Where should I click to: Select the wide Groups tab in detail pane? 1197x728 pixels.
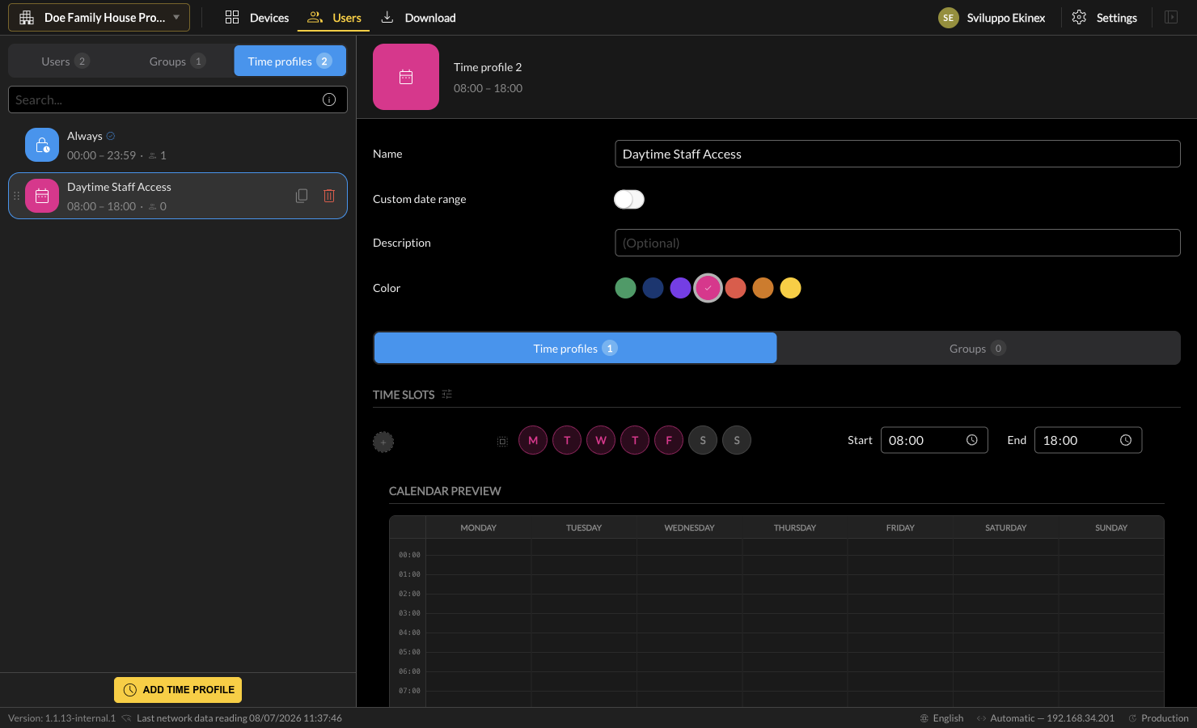(x=978, y=348)
